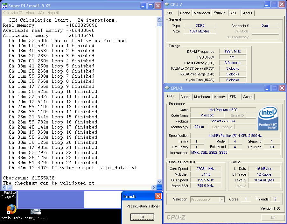Click the top CPU-Z window title icon
Image resolution: width=287 pixels, height=224 pixels.
click(x=167, y=4)
